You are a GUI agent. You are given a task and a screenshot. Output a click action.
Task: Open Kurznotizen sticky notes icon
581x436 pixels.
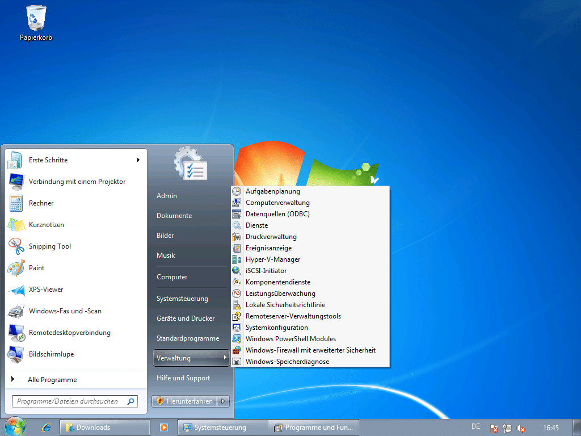click(x=15, y=225)
